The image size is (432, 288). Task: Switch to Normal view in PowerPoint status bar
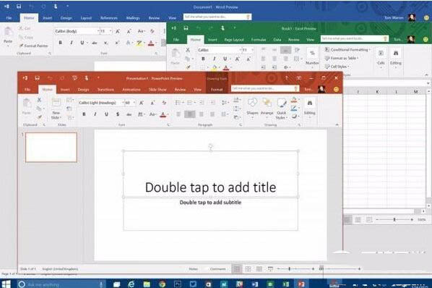pos(237,268)
